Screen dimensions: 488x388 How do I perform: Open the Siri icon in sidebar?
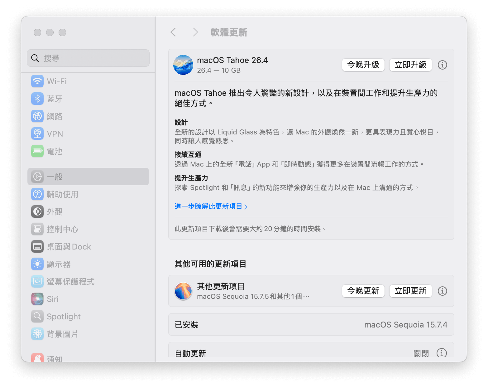pyautogui.click(x=37, y=299)
